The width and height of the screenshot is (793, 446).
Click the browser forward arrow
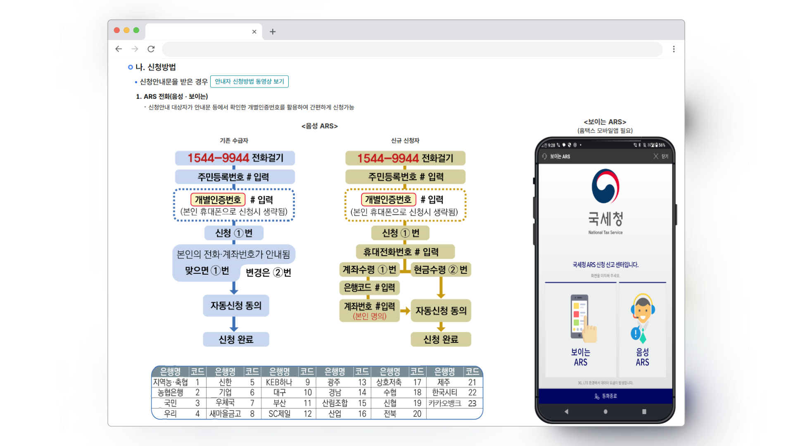135,49
